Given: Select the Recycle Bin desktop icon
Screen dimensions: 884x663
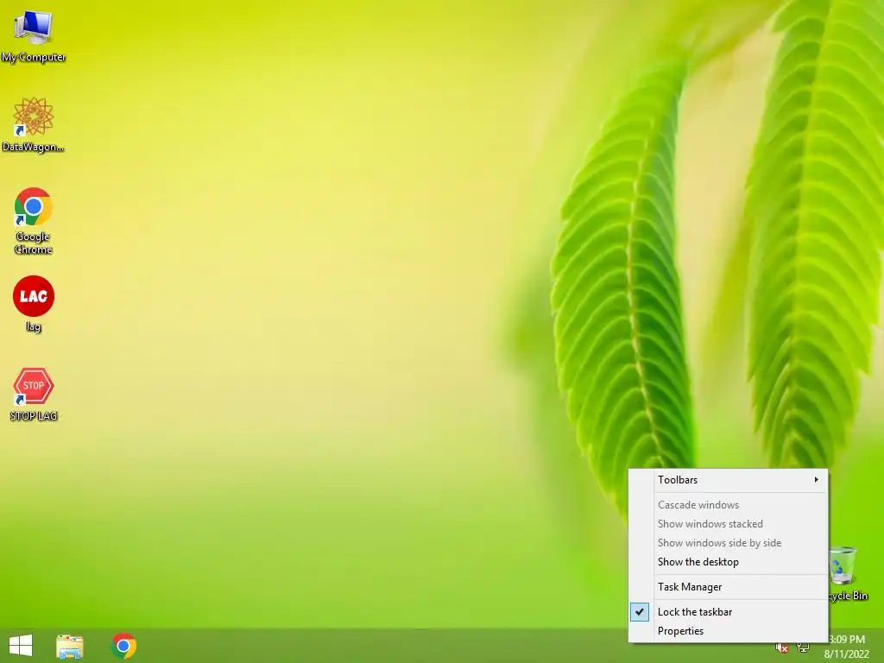Looking at the screenshot, I should coord(848,573).
